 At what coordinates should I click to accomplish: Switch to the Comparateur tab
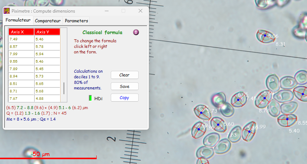(48, 21)
